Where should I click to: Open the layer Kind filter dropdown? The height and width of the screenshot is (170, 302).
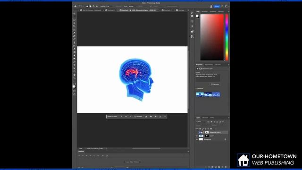click(x=201, y=122)
